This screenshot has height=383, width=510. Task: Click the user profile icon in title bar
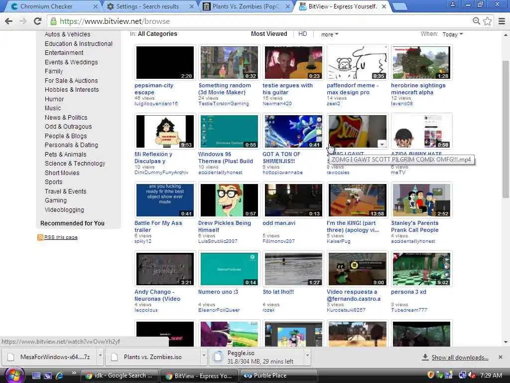click(452, 4)
